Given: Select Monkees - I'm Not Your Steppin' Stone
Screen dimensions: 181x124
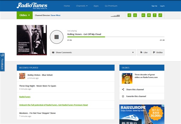Looking at the screenshot, I should (x=37, y=113).
